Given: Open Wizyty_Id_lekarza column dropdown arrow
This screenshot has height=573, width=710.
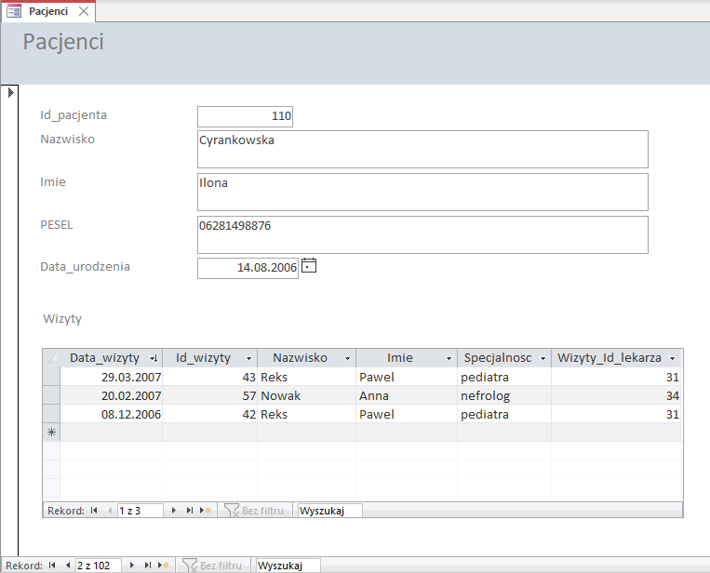Looking at the screenshot, I should 672,358.
